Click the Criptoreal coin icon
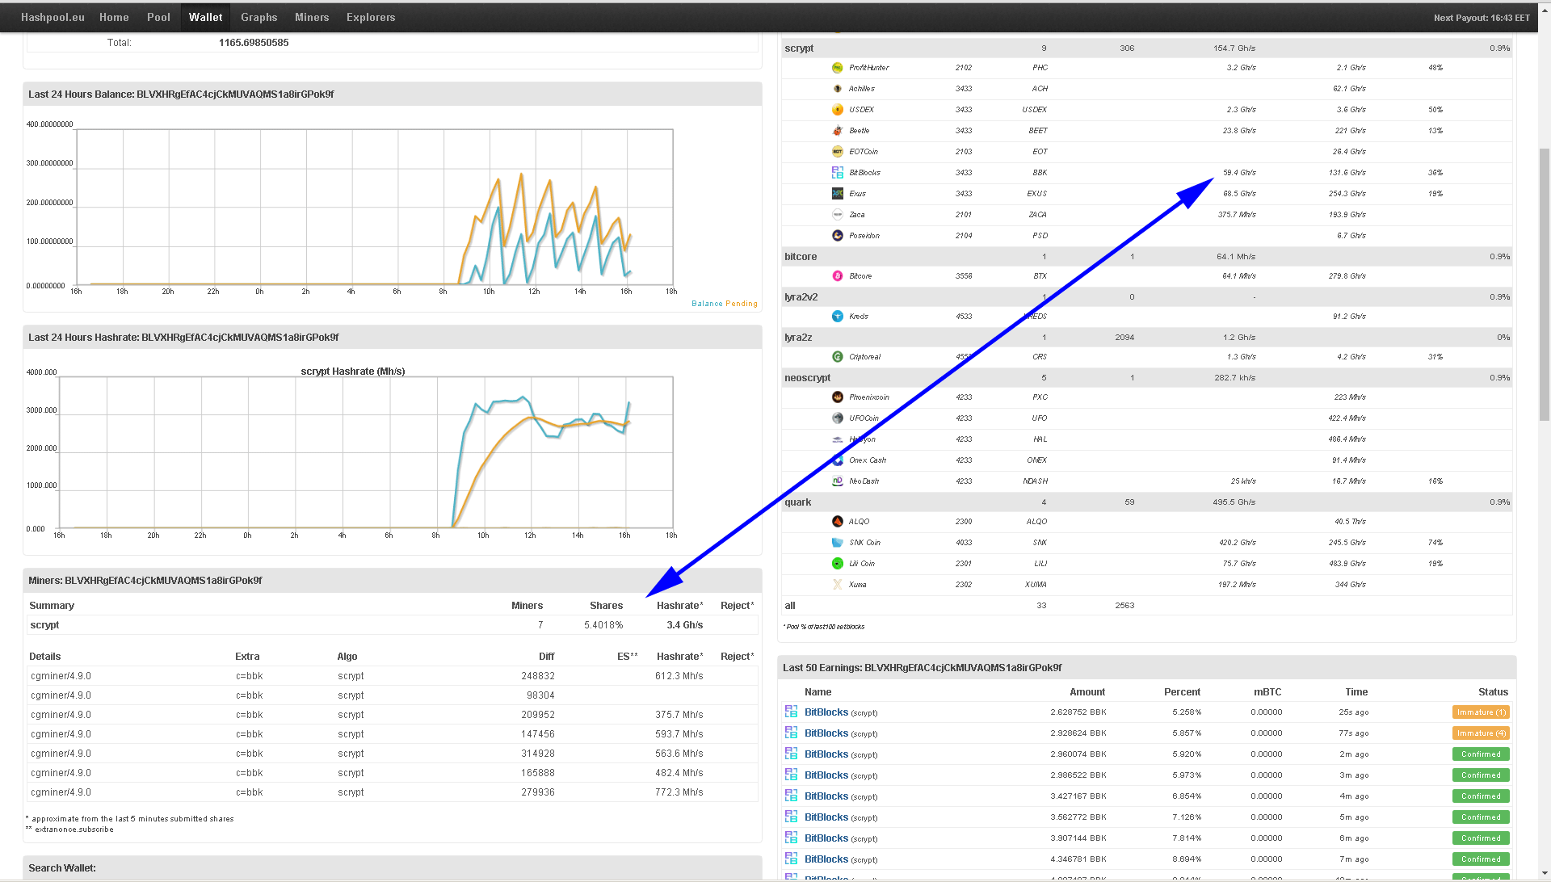This screenshot has height=882, width=1551. (838, 357)
